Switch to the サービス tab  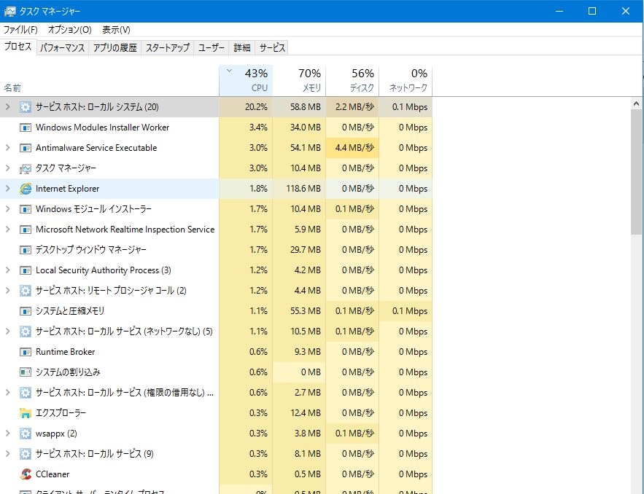tap(272, 48)
